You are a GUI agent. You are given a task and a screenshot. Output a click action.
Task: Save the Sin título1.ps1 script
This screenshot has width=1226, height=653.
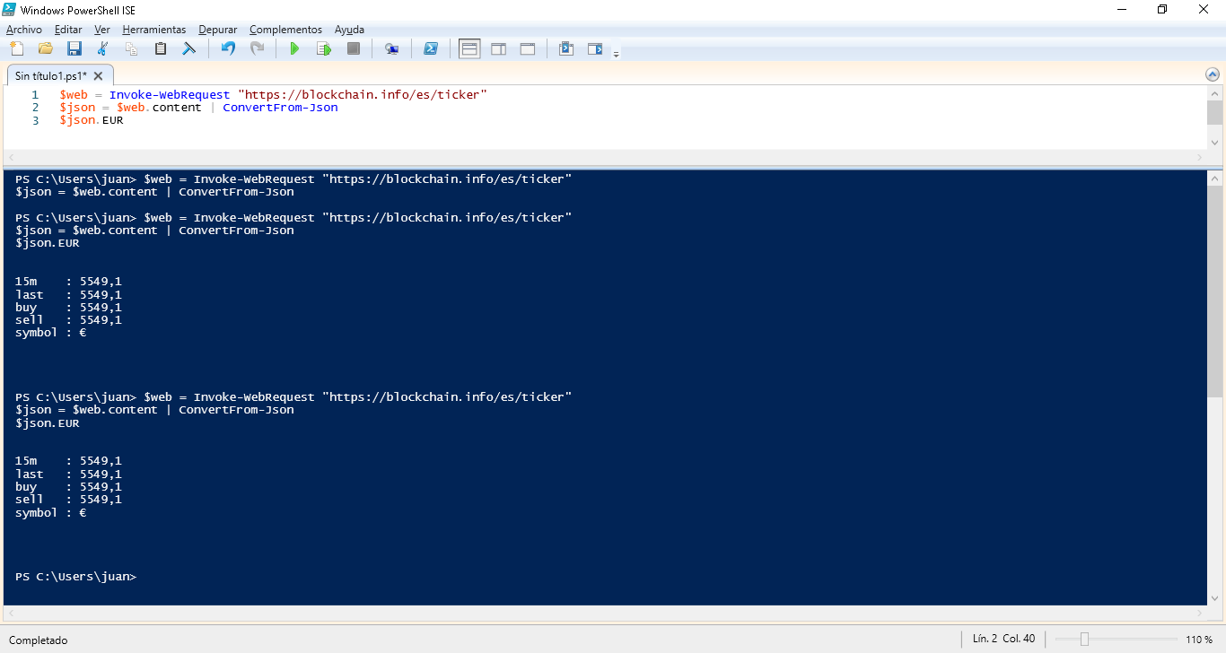coord(73,48)
